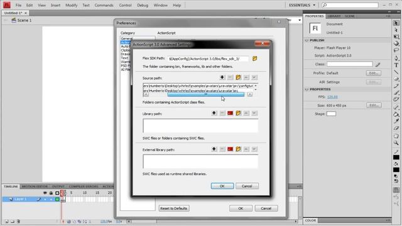Switch to the MOTION EDITOR tab
402x226 pixels.
[35, 186]
